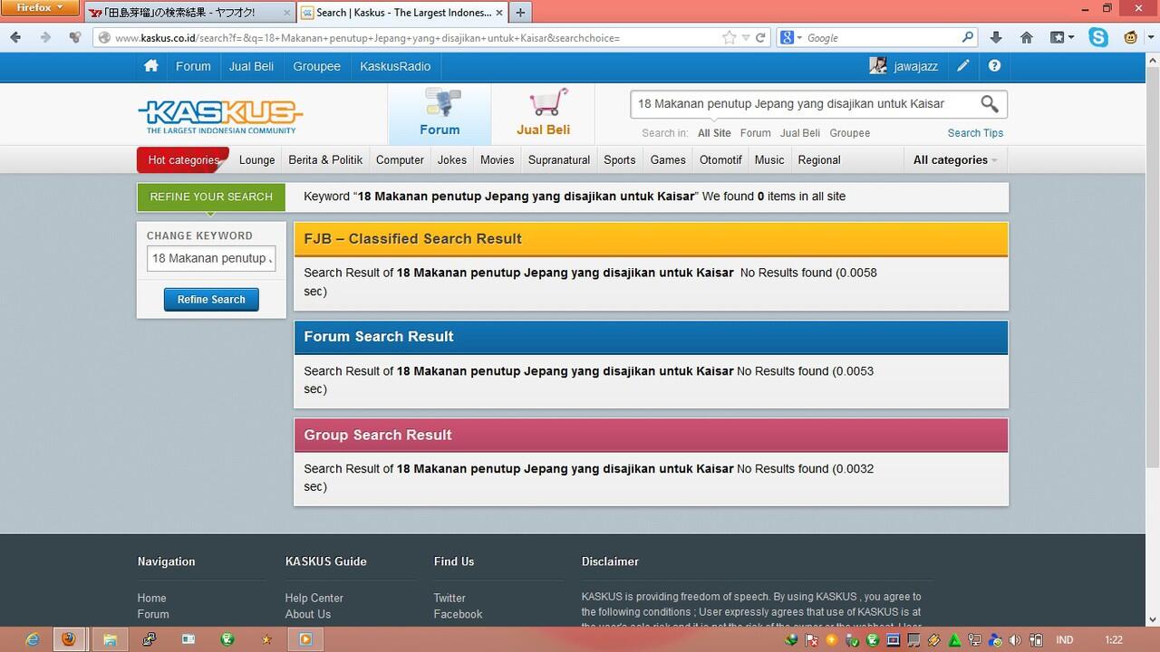Expand the All categories dropdown
Image resolution: width=1160 pixels, height=652 pixels.
(x=955, y=160)
